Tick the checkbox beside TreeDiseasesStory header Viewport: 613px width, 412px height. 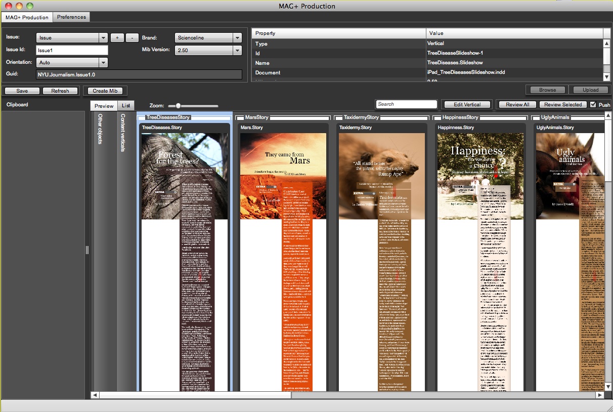click(141, 117)
